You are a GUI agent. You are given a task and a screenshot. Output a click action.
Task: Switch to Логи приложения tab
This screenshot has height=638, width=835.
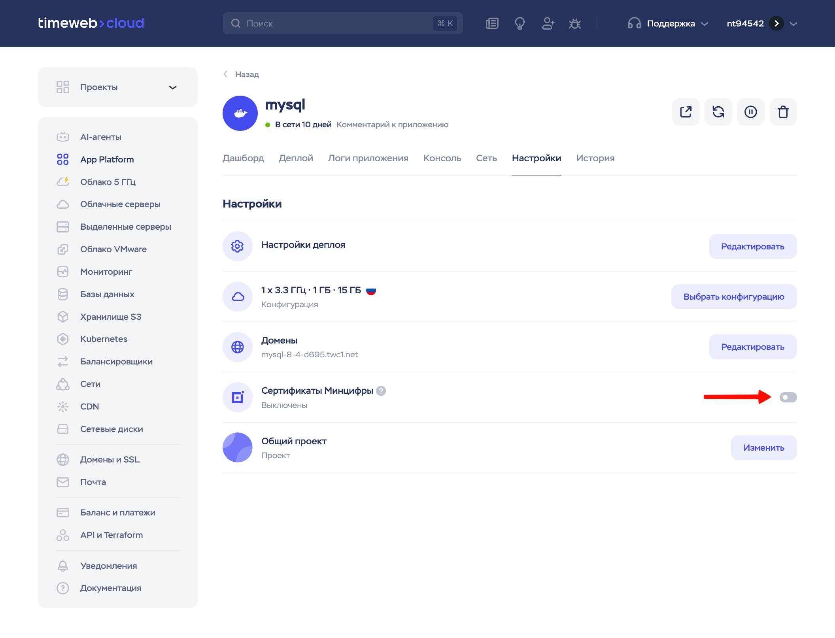tap(368, 158)
